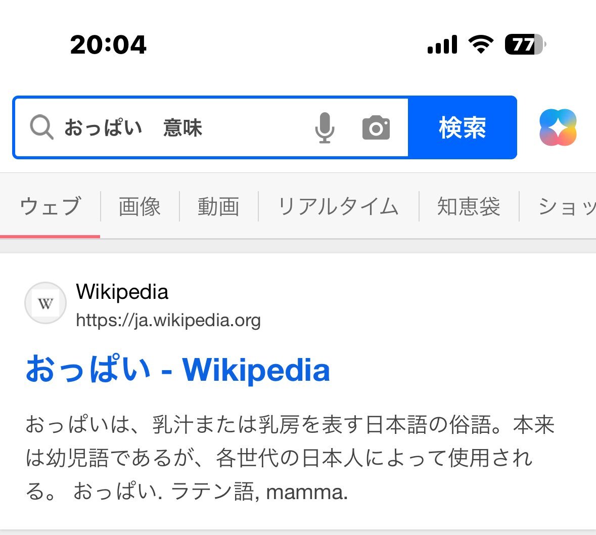The width and height of the screenshot is (596, 535).
Task: Tap the cellular signal bars icon
Action: point(442,44)
